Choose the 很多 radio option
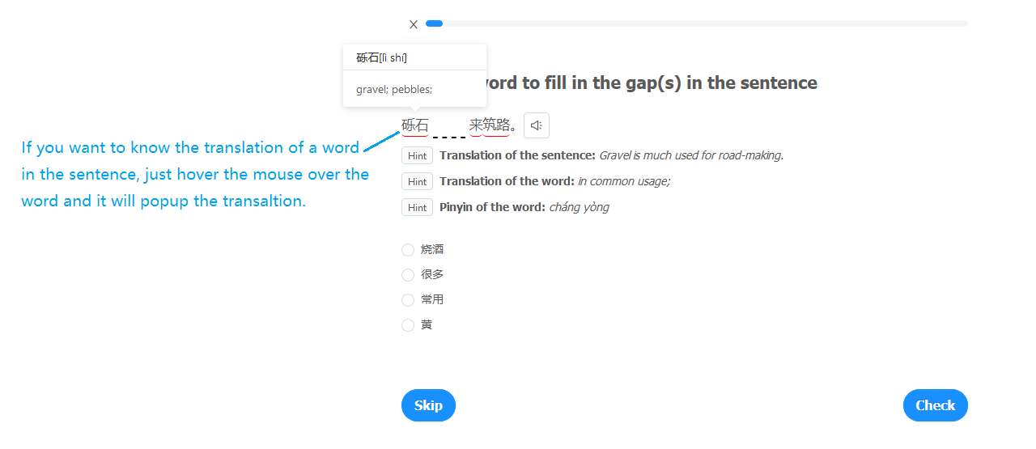The image size is (1036, 449). (408, 275)
